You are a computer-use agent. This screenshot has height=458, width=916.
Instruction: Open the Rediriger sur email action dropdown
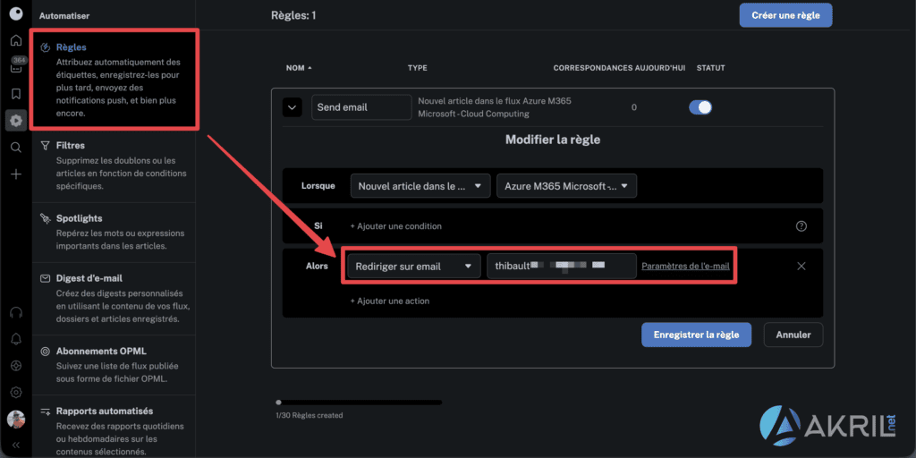click(x=414, y=267)
